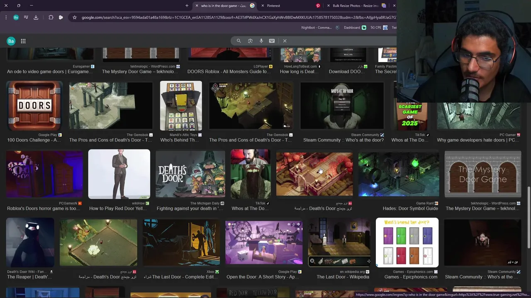Open the Who's Behind The Door toy image

[181, 106]
